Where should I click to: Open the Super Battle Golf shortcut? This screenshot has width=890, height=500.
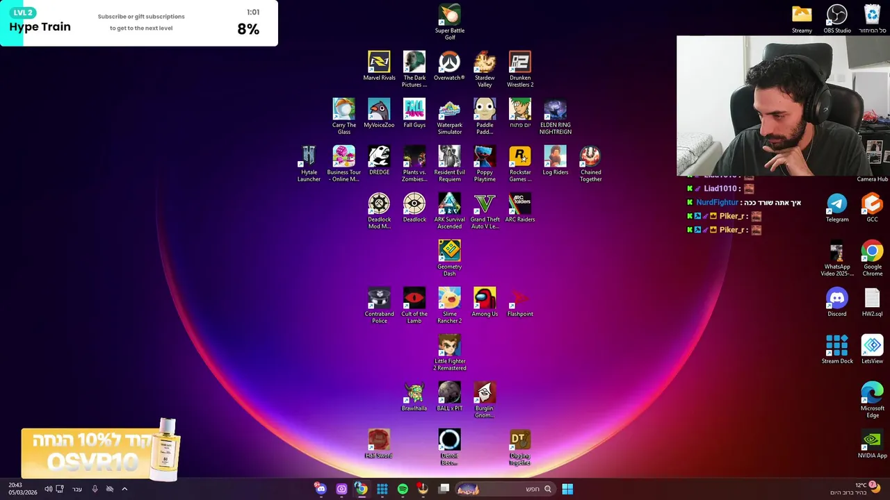[x=449, y=22]
